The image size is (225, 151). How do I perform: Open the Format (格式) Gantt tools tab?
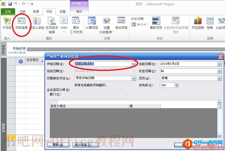point(79,11)
